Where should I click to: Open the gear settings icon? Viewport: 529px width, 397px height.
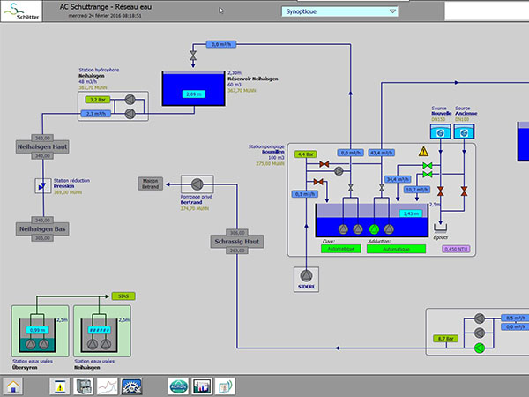point(130,386)
